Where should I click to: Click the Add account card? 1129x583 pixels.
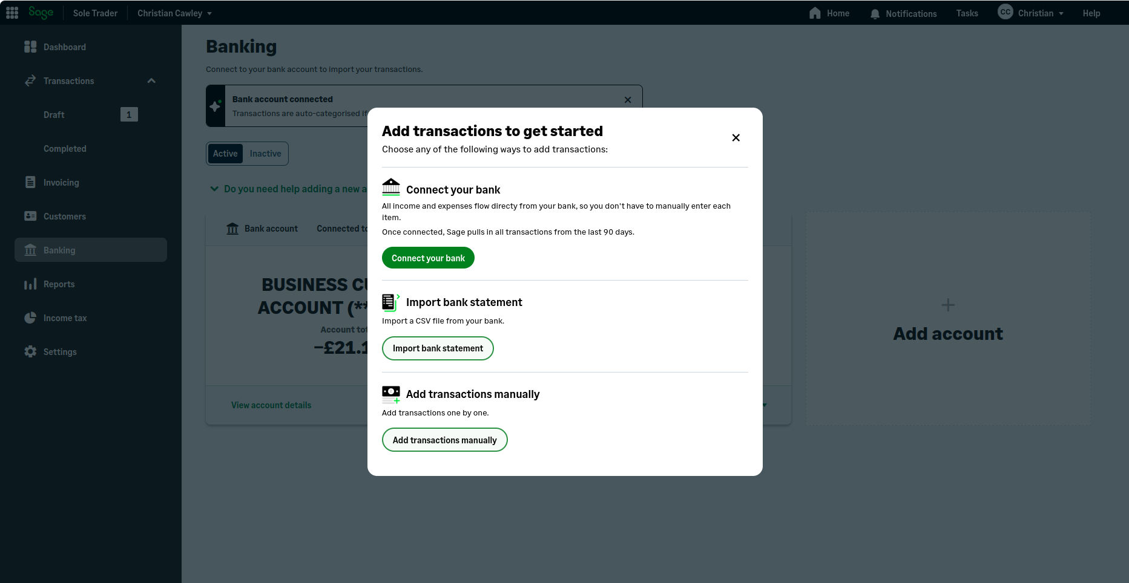tap(947, 317)
